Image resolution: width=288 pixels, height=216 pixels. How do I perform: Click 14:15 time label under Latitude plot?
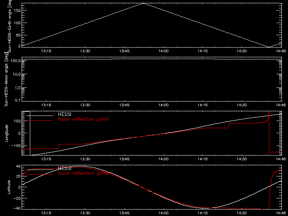point(203,213)
